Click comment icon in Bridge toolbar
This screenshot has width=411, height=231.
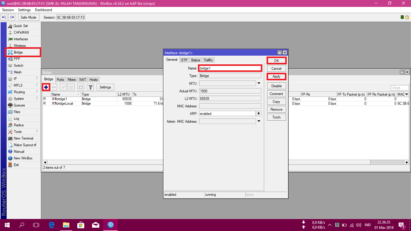click(x=80, y=87)
